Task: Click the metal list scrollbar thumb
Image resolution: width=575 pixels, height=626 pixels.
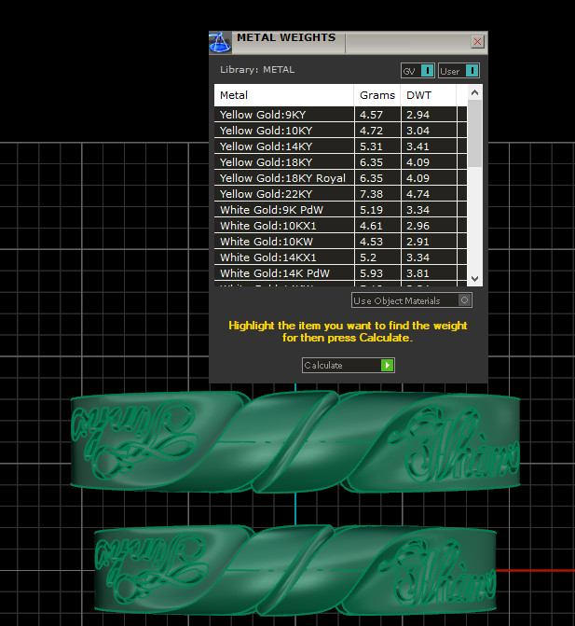Action: pyautogui.click(x=474, y=132)
